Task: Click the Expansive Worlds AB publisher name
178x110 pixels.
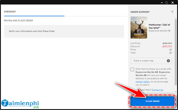Action: pos(160,31)
